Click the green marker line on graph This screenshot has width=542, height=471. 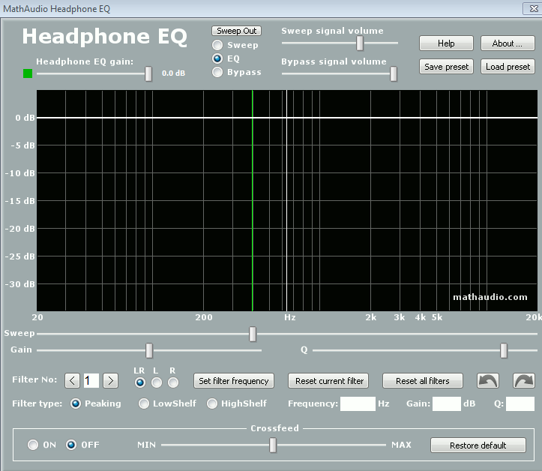(x=253, y=200)
